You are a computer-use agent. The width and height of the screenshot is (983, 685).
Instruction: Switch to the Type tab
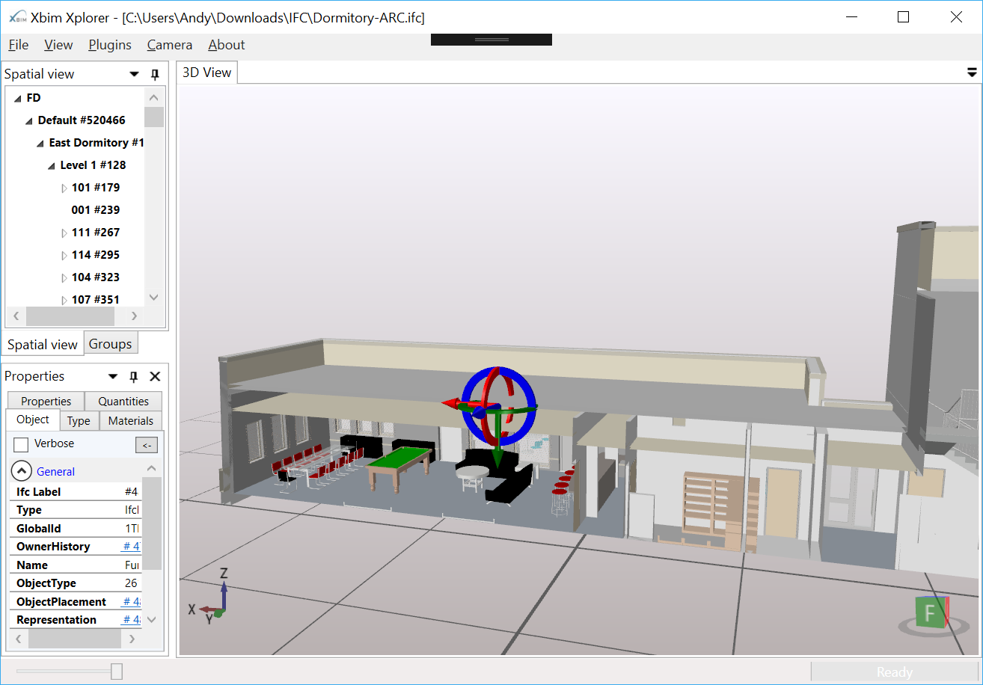pos(79,420)
